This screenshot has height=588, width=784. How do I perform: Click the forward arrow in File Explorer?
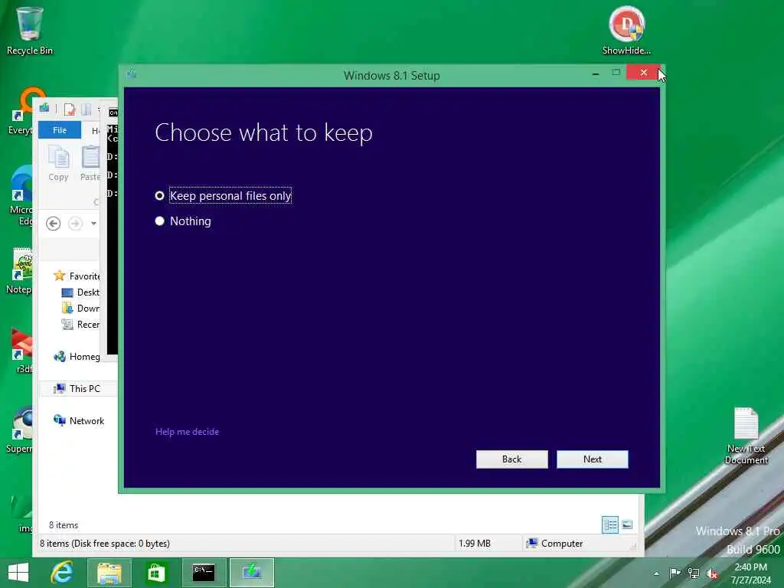tap(76, 223)
